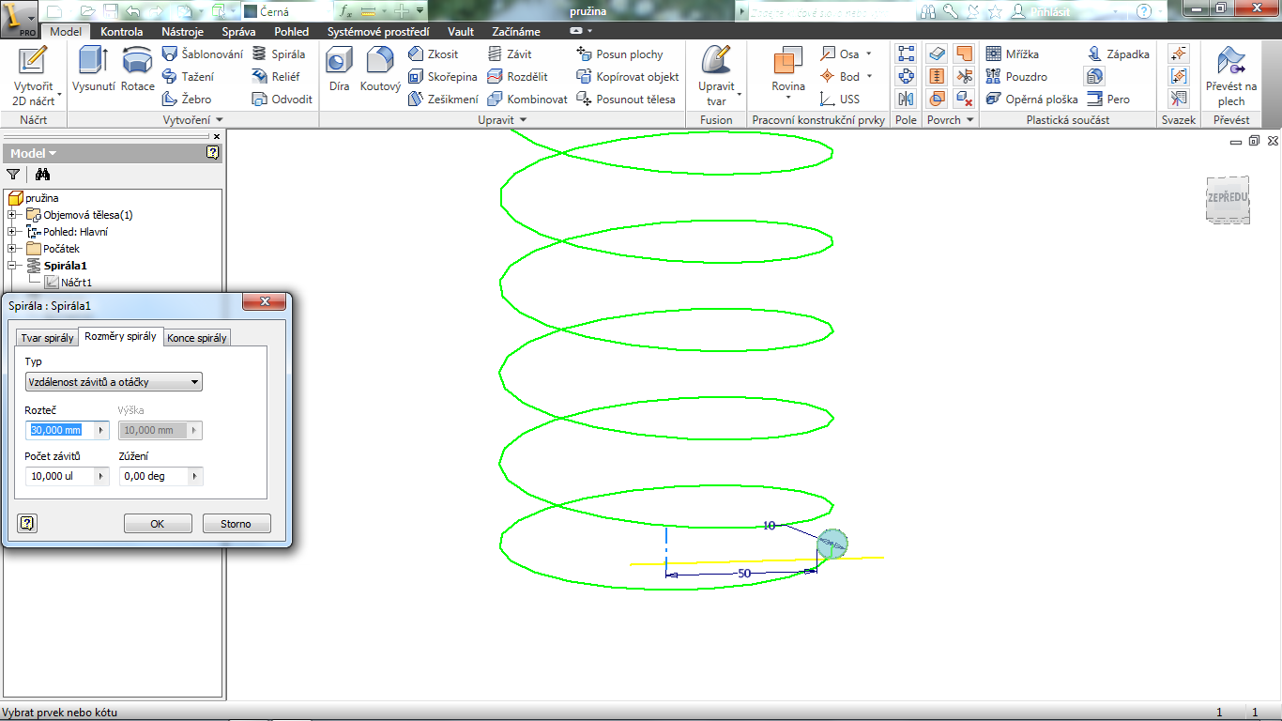Select the Reliéf emboss tool
The width and height of the screenshot is (1282, 721).
point(276,77)
